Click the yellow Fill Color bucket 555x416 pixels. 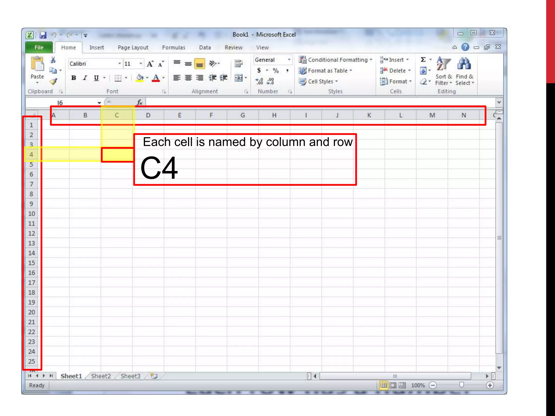[140, 78]
